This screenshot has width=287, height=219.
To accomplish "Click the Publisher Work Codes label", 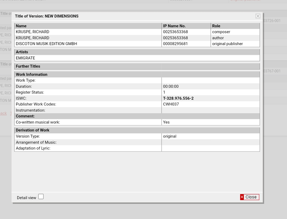I will pyautogui.click(x=36, y=104).
